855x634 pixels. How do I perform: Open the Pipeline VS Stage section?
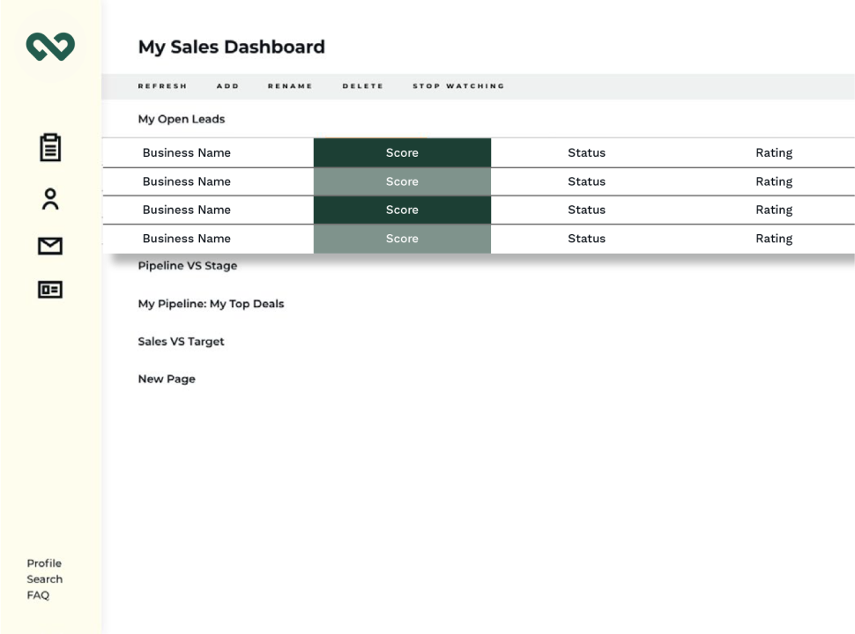pyautogui.click(x=188, y=266)
